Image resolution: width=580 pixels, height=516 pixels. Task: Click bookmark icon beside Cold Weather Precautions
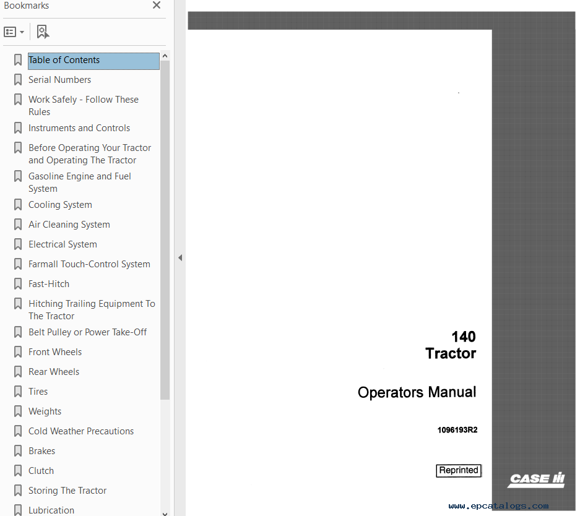18,431
